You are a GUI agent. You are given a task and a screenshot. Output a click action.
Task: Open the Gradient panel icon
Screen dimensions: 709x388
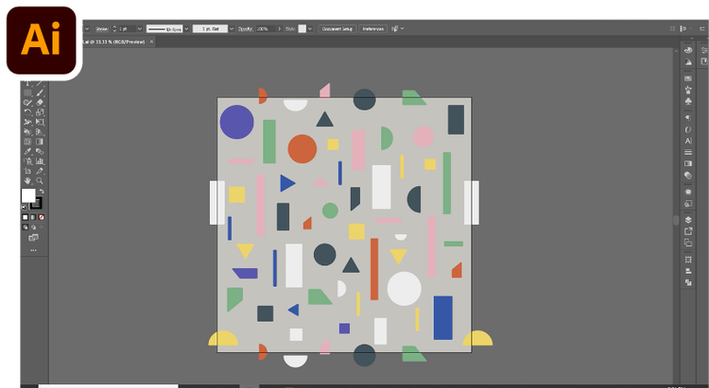[x=688, y=163]
